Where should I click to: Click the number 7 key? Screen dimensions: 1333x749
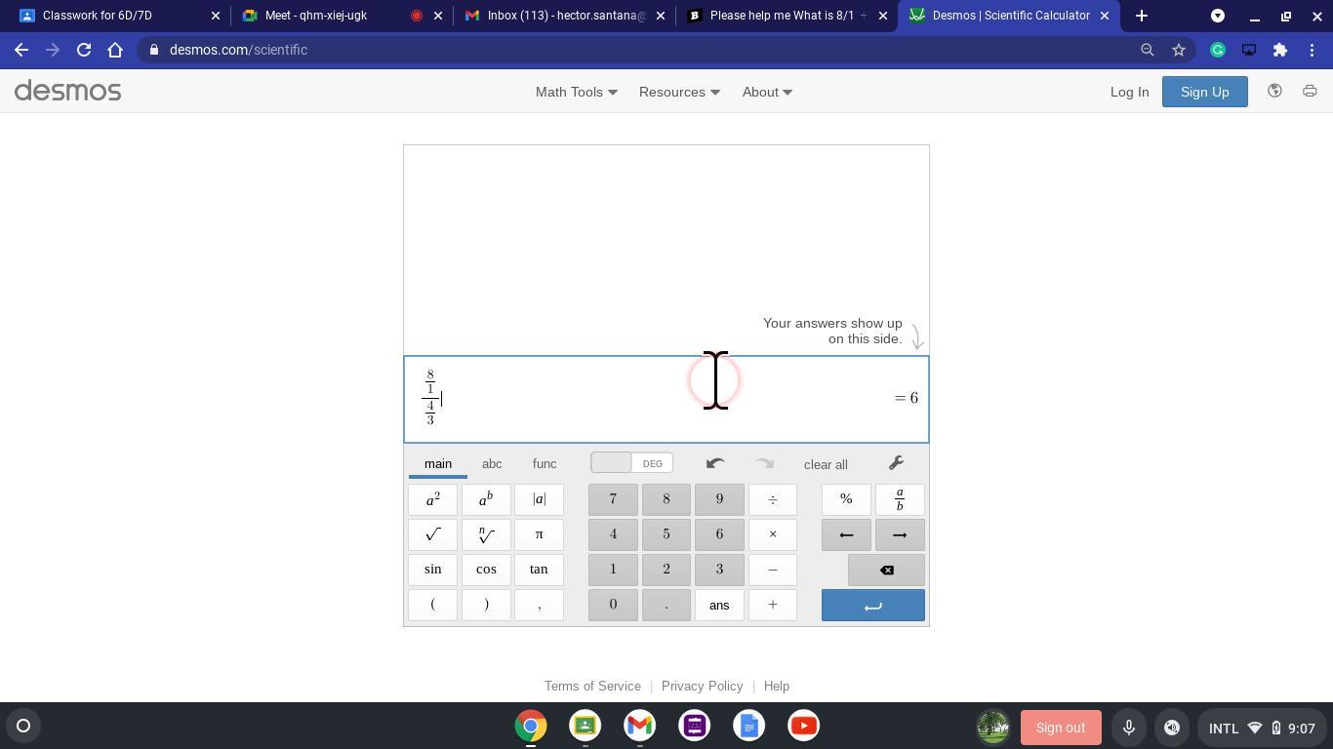click(x=613, y=499)
